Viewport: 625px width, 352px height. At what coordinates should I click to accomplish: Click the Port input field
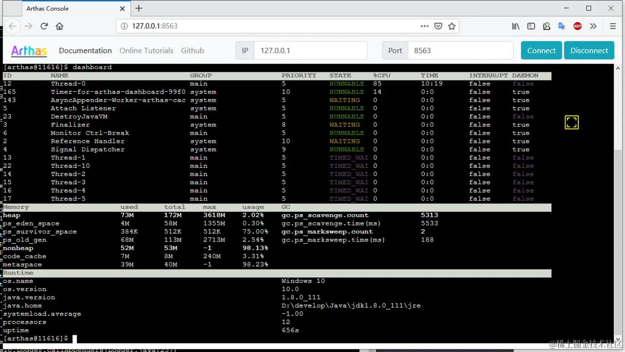coord(460,50)
